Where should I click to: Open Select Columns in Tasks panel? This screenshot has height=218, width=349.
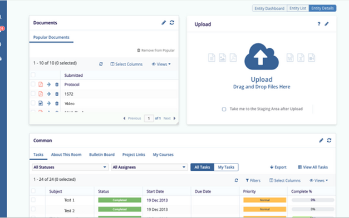pos(285,180)
